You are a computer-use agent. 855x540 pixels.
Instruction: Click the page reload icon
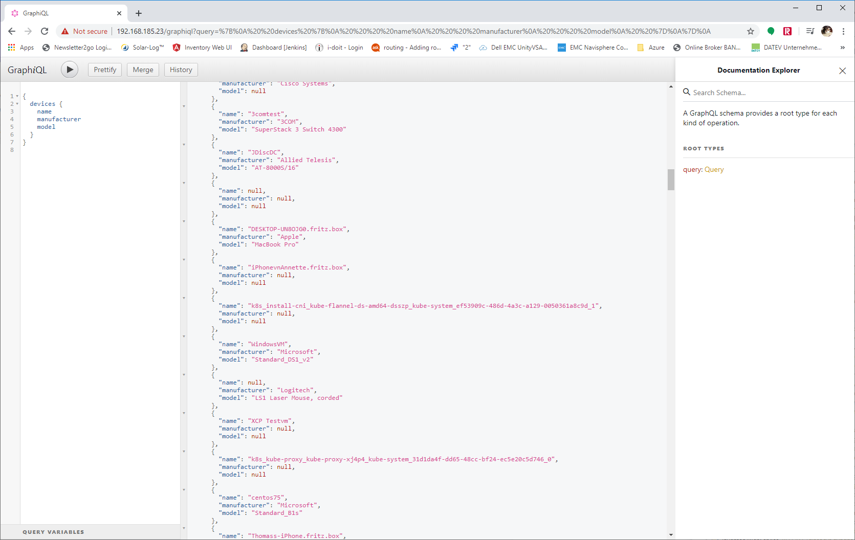click(x=45, y=31)
